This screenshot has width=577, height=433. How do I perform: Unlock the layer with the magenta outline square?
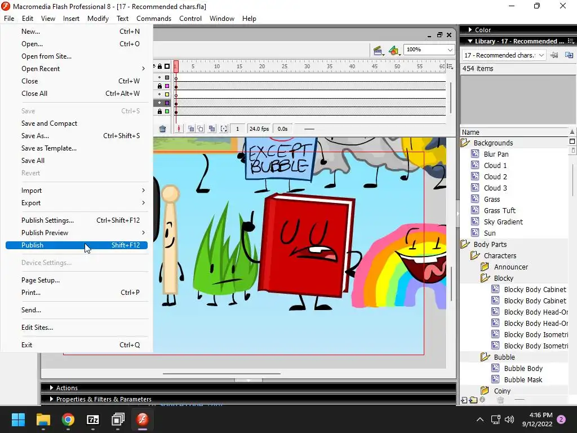pyautogui.click(x=159, y=86)
